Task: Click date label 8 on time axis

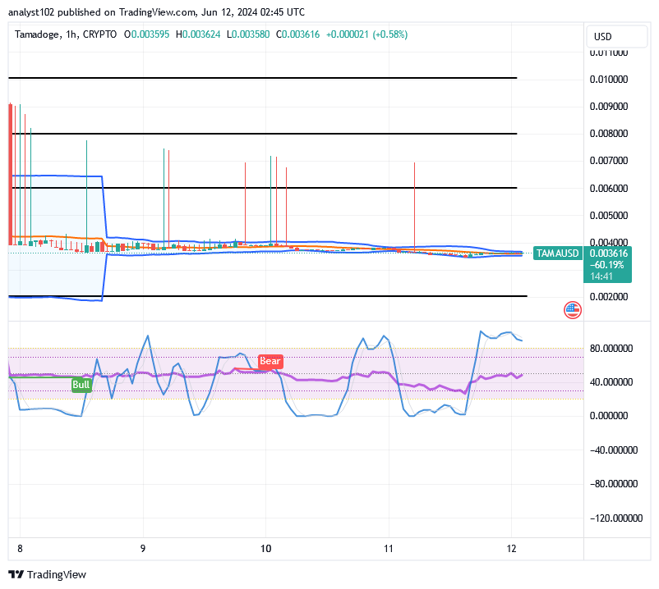Action: coord(20,548)
